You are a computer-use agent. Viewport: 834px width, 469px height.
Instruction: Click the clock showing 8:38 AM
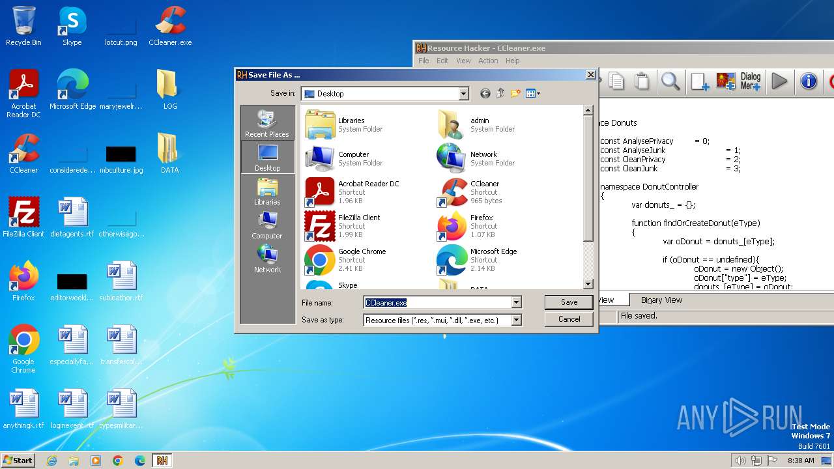[801, 461]
